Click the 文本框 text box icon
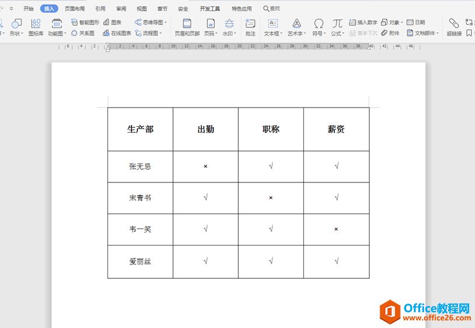The width and height of the screenshot is (475, 328). (273, 23)
